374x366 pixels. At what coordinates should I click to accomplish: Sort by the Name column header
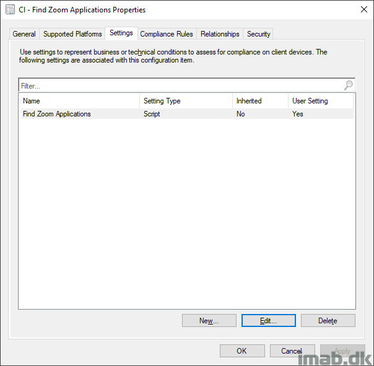(x=80, y=101)
